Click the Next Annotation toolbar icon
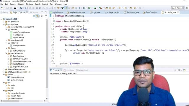The image size is (189, 106). [x=120, y=8]
